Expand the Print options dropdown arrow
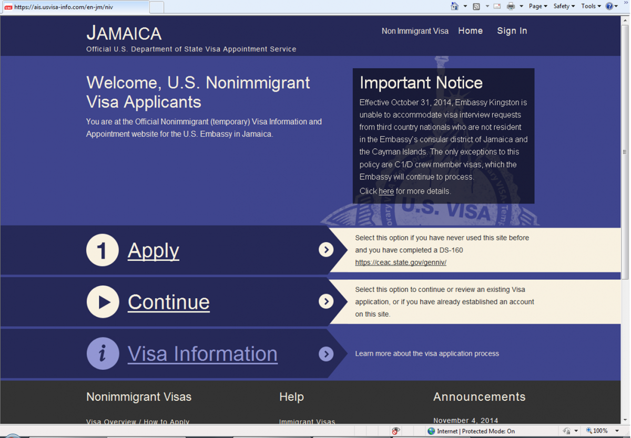This screenshot has height=438, width=631. (521, 6)
